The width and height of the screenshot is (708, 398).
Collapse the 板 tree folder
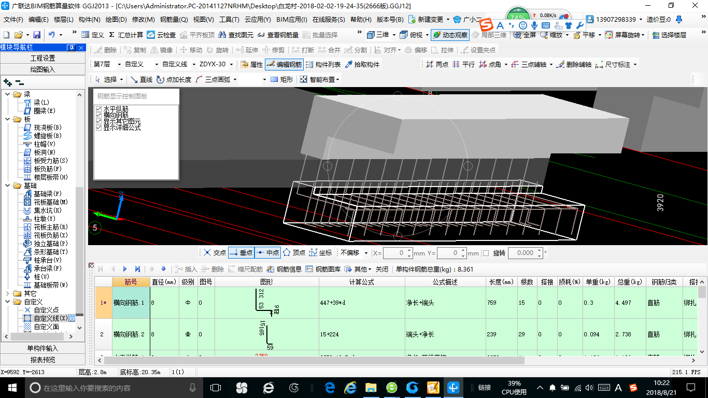(8, 119)
